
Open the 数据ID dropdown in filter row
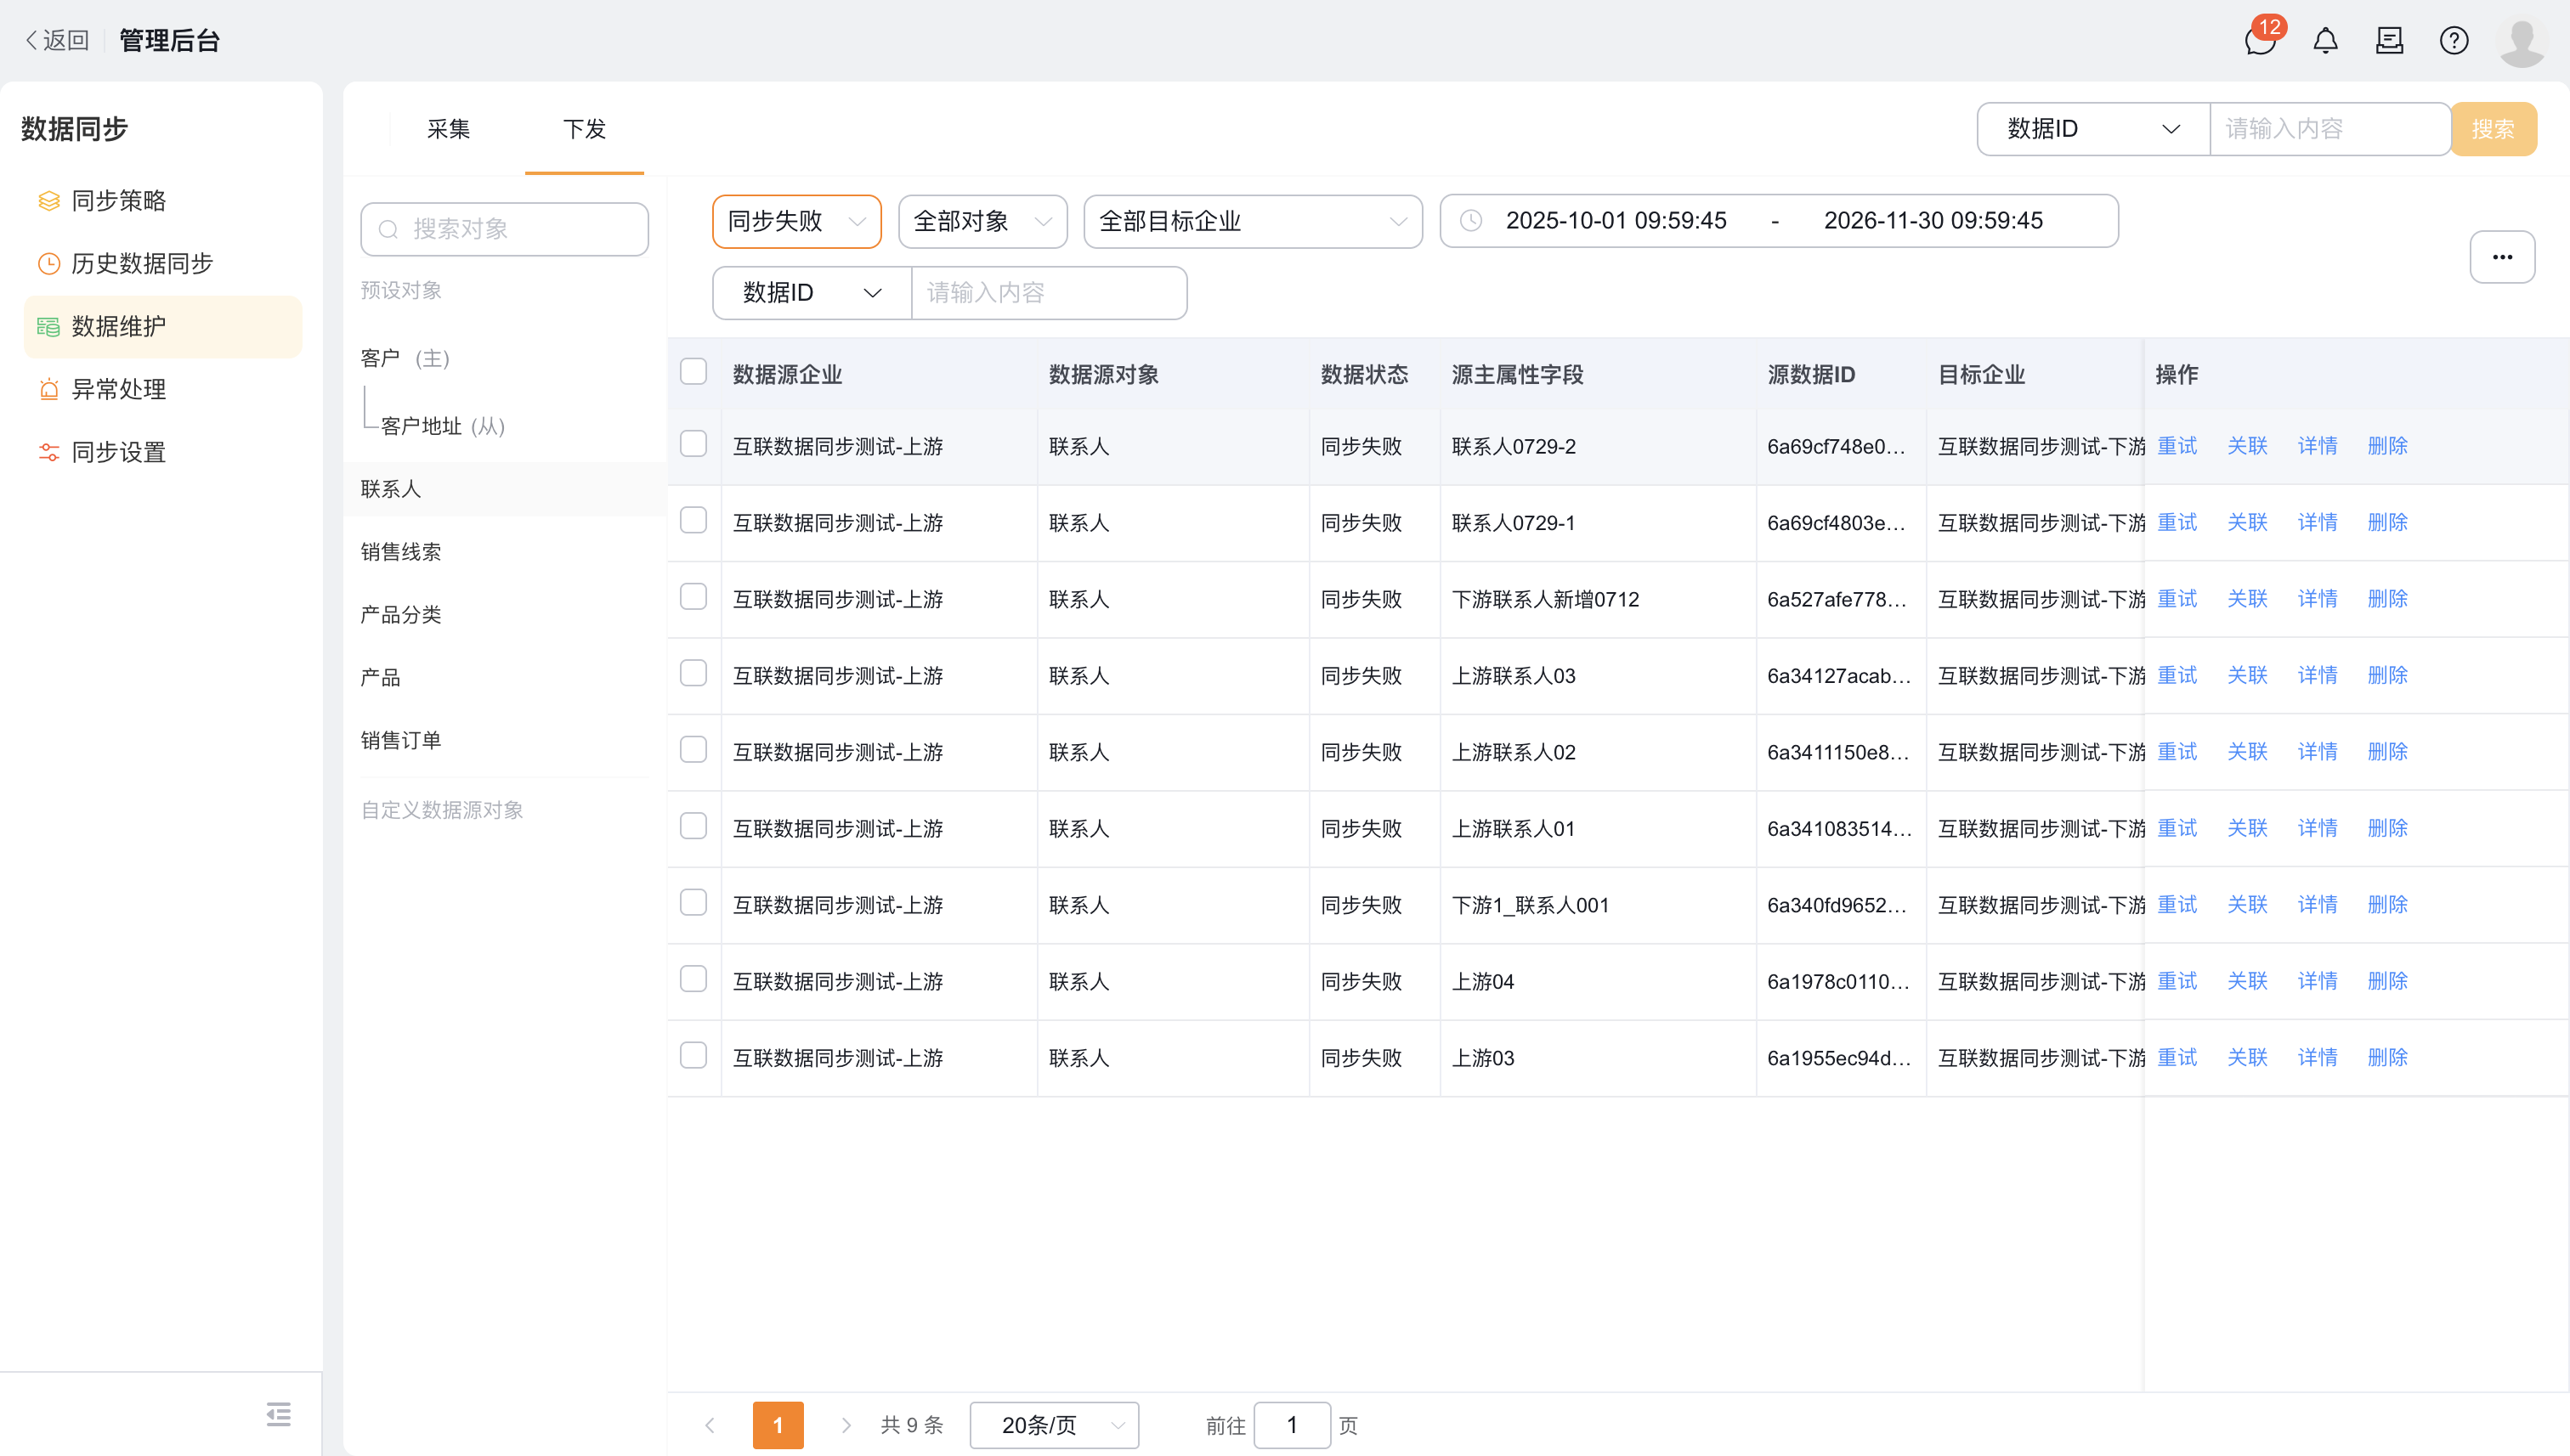(x=812, y=293)
